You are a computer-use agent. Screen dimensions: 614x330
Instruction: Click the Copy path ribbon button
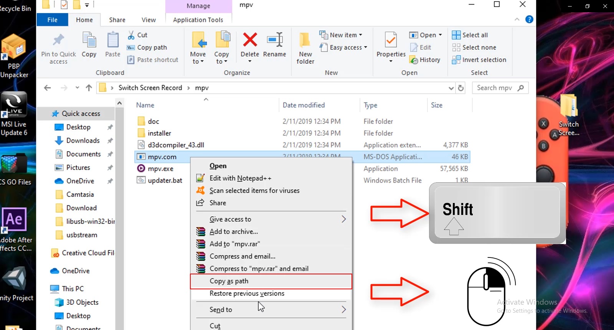click(147, 48)
